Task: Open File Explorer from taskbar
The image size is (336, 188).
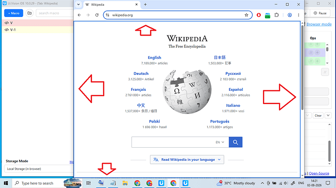Action: point(125,183)
